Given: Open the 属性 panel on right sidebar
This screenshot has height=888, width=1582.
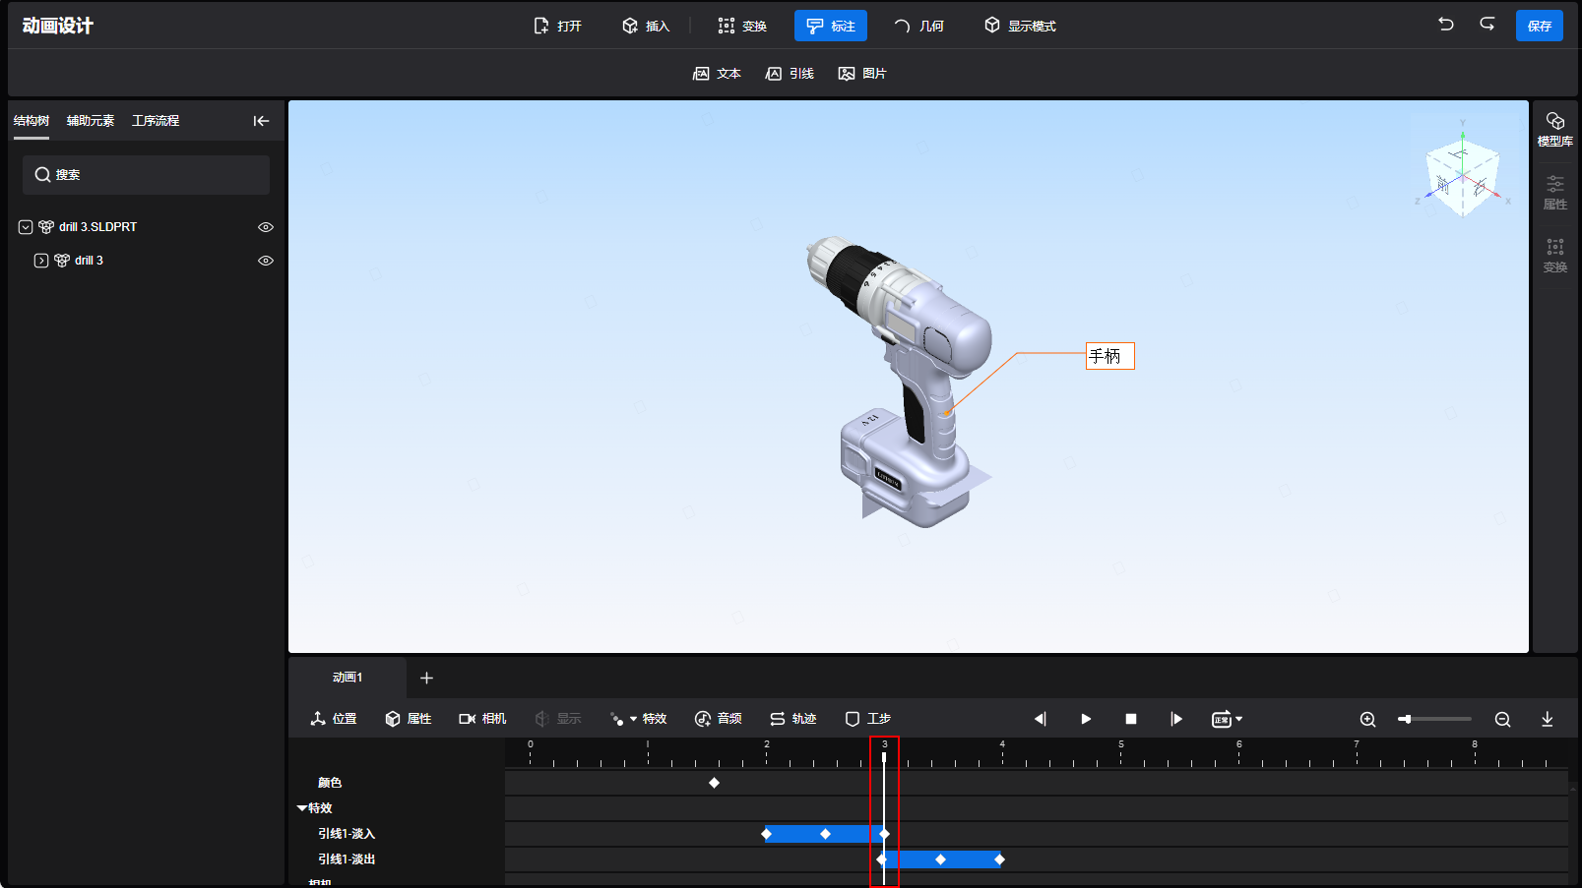Looking at the screenshot, I should 1555,193.
